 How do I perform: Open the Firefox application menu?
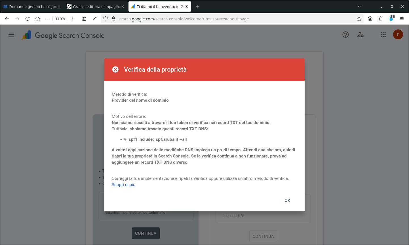coord(402,19)
